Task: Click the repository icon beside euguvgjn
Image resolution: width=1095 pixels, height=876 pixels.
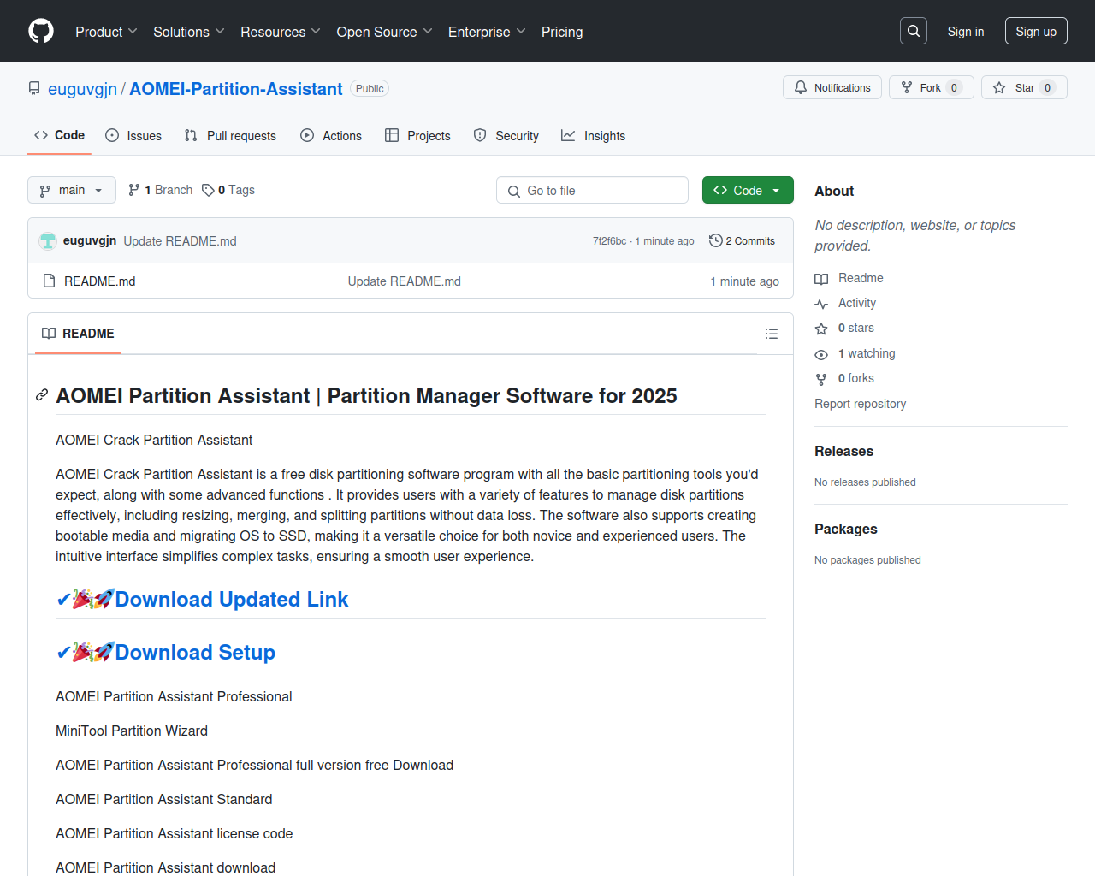Action: [34, 88]
